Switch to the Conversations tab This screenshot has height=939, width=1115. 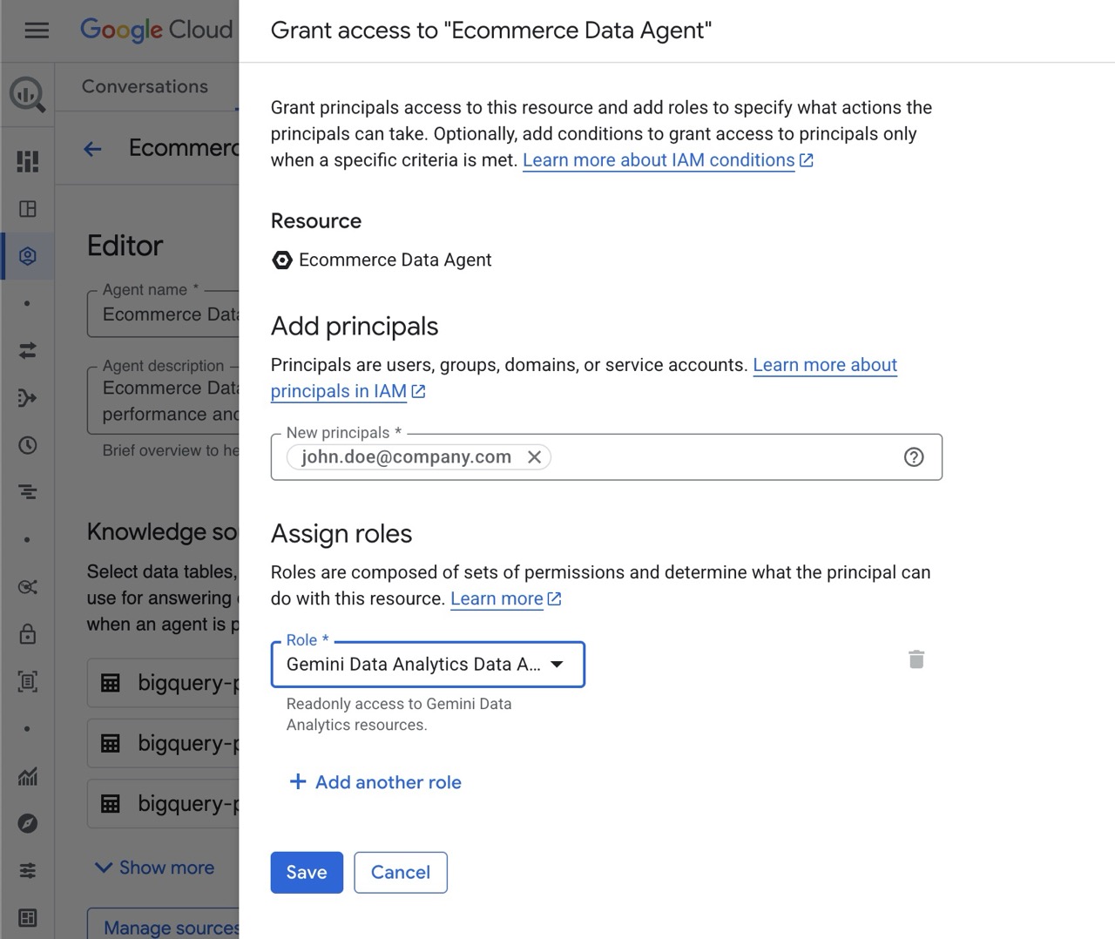(145, 86)
